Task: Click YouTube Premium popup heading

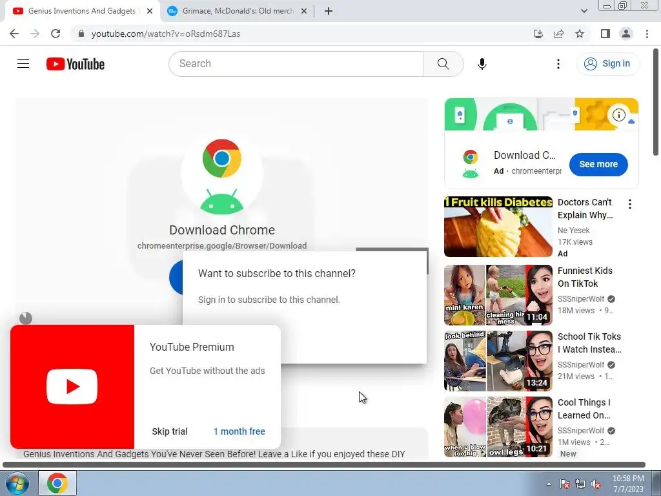Action: 192,347
